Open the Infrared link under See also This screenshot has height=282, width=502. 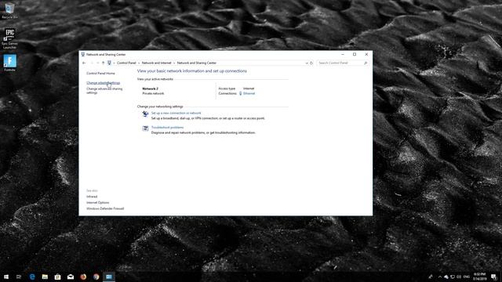click(92, 197)
